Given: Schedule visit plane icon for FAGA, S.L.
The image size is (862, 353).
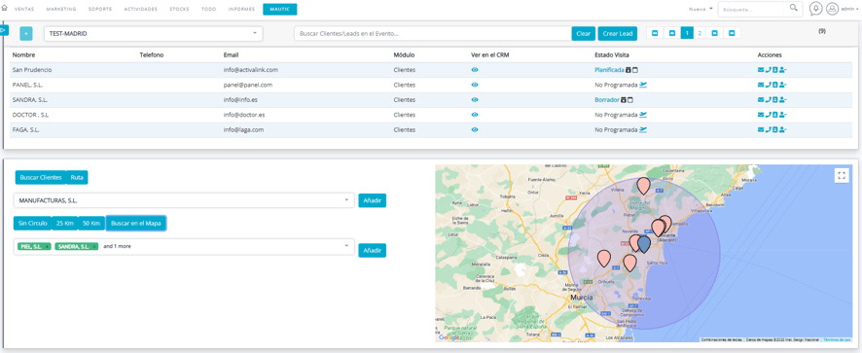Looking at the screenshot, I should (643, 129).
